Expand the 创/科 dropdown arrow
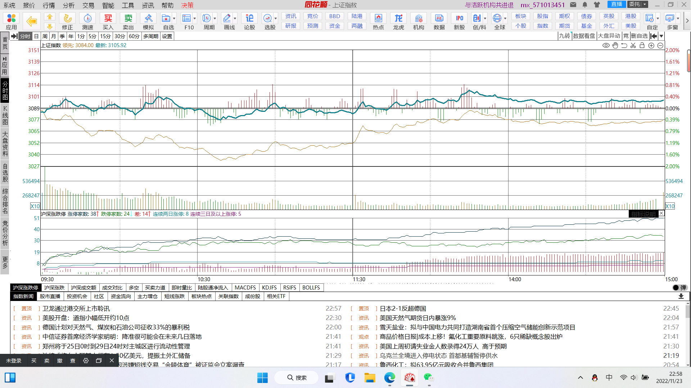The image size is (691, 388). pos(485,18)
